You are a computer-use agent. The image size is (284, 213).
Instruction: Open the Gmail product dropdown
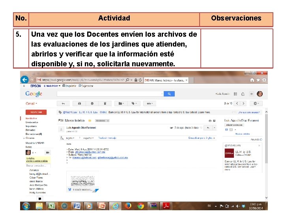tap(31, 103)
